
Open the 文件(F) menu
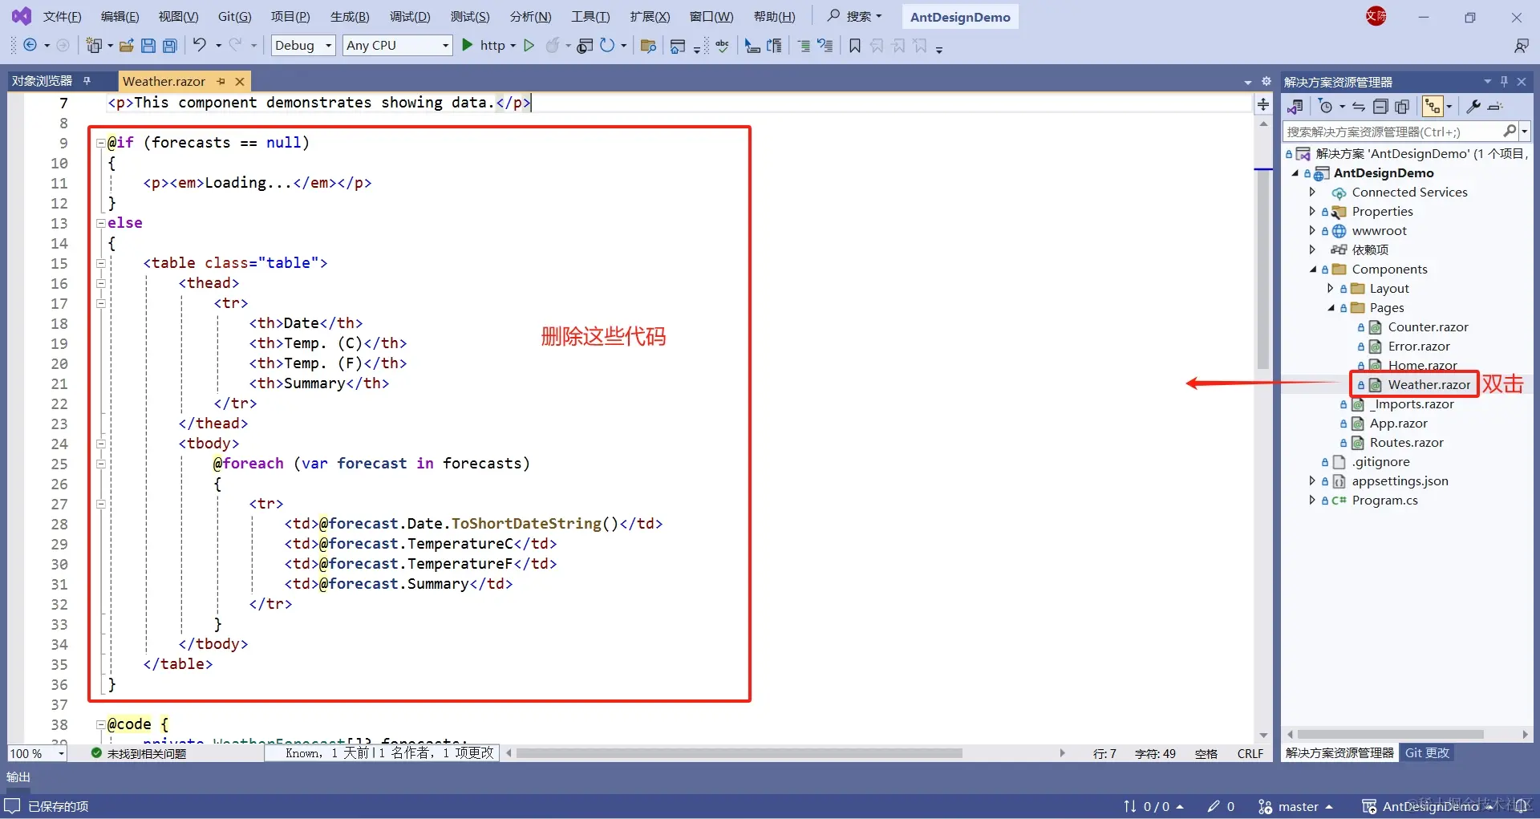(62, 17)
